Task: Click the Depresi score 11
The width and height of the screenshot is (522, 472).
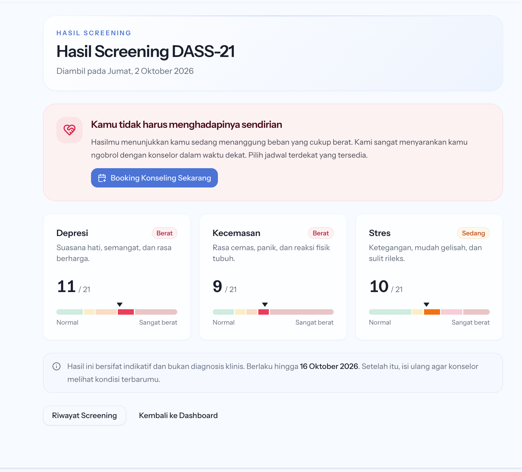Action: point(67,286)
